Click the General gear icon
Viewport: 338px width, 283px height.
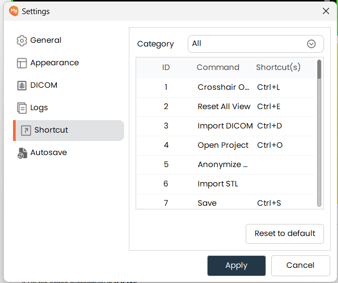(21, 41)
